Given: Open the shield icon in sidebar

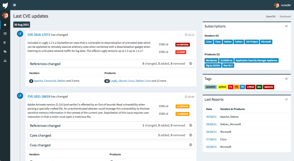Looking at the screenshot, I should [x=5, y=43].
